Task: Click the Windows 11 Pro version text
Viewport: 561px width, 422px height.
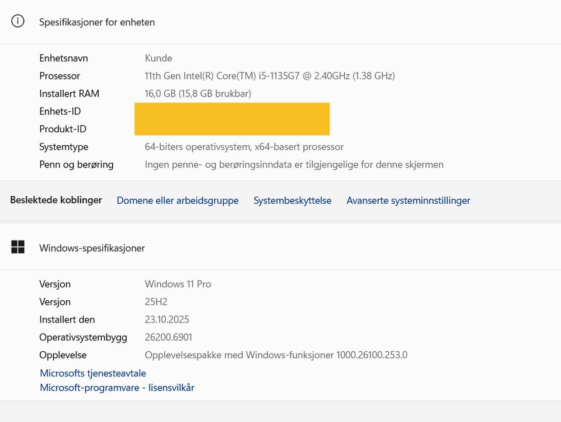Action: click(x=178, y=284)
